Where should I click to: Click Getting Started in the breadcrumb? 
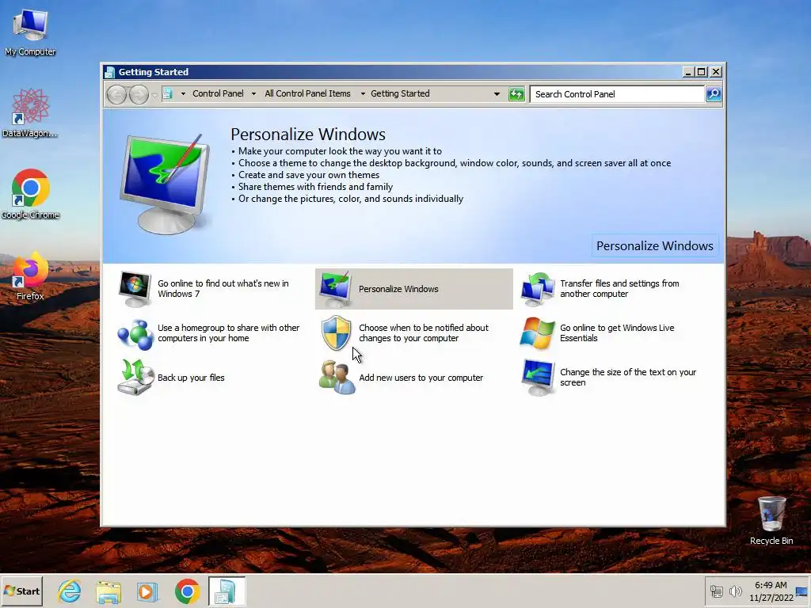click(400, 93)
